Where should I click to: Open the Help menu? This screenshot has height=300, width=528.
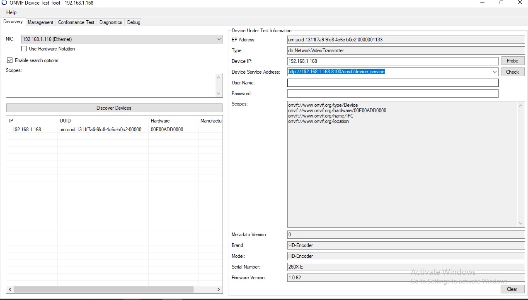coord(12,12)
